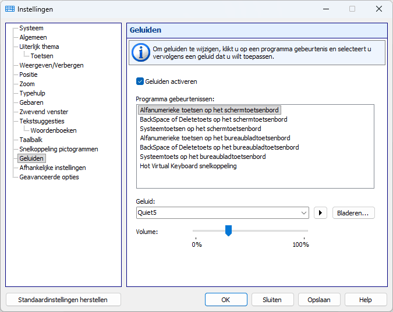The height and width of the screenshot is (312, 393).
Task: Open Zoom settings page
Action: coord(27,84)
